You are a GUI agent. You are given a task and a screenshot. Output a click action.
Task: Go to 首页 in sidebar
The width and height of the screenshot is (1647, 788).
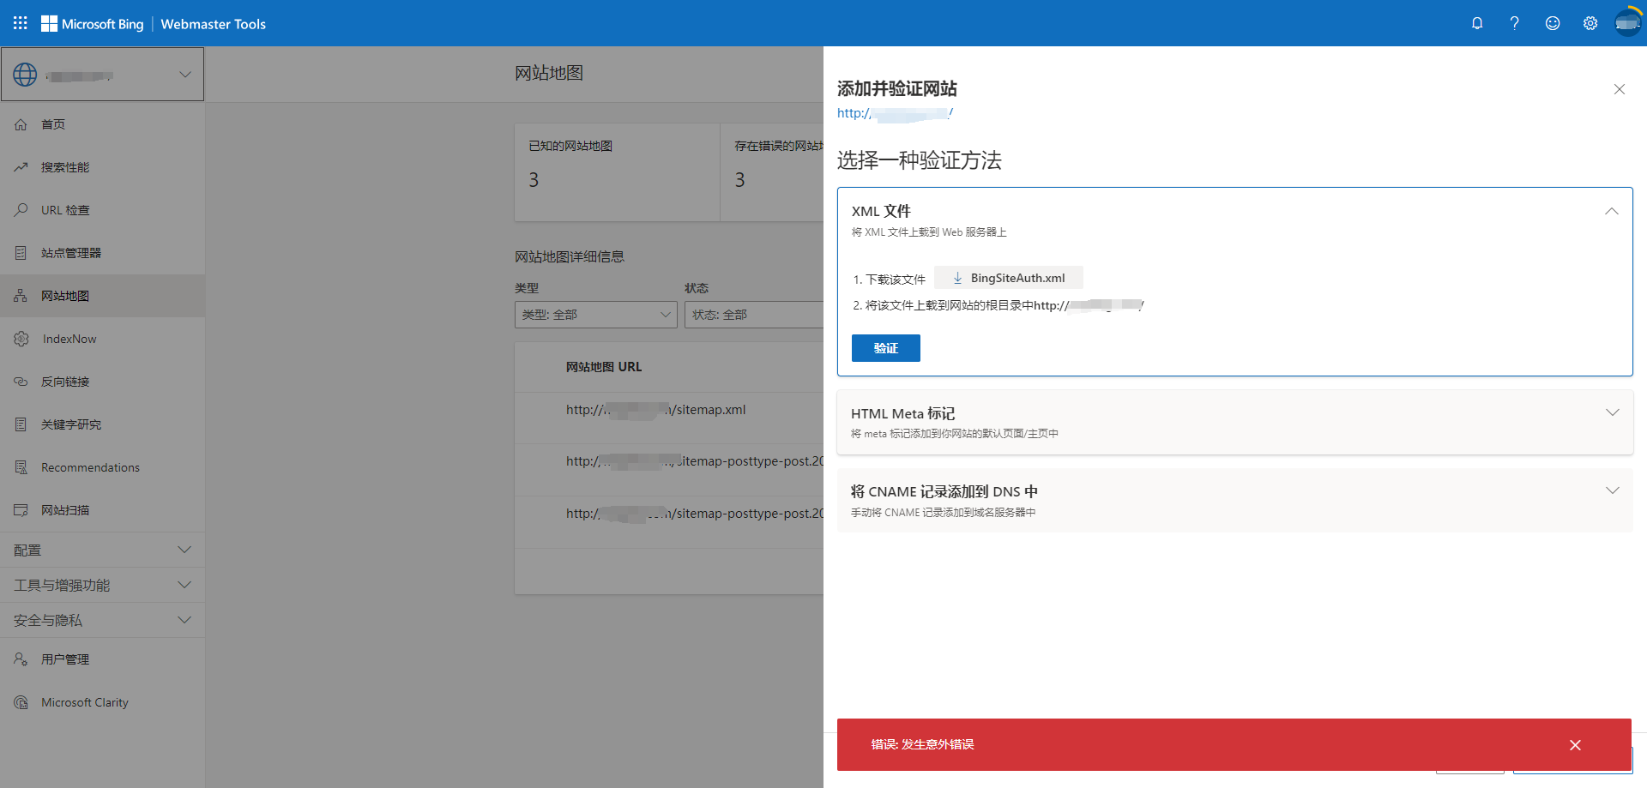click(102, 124)
